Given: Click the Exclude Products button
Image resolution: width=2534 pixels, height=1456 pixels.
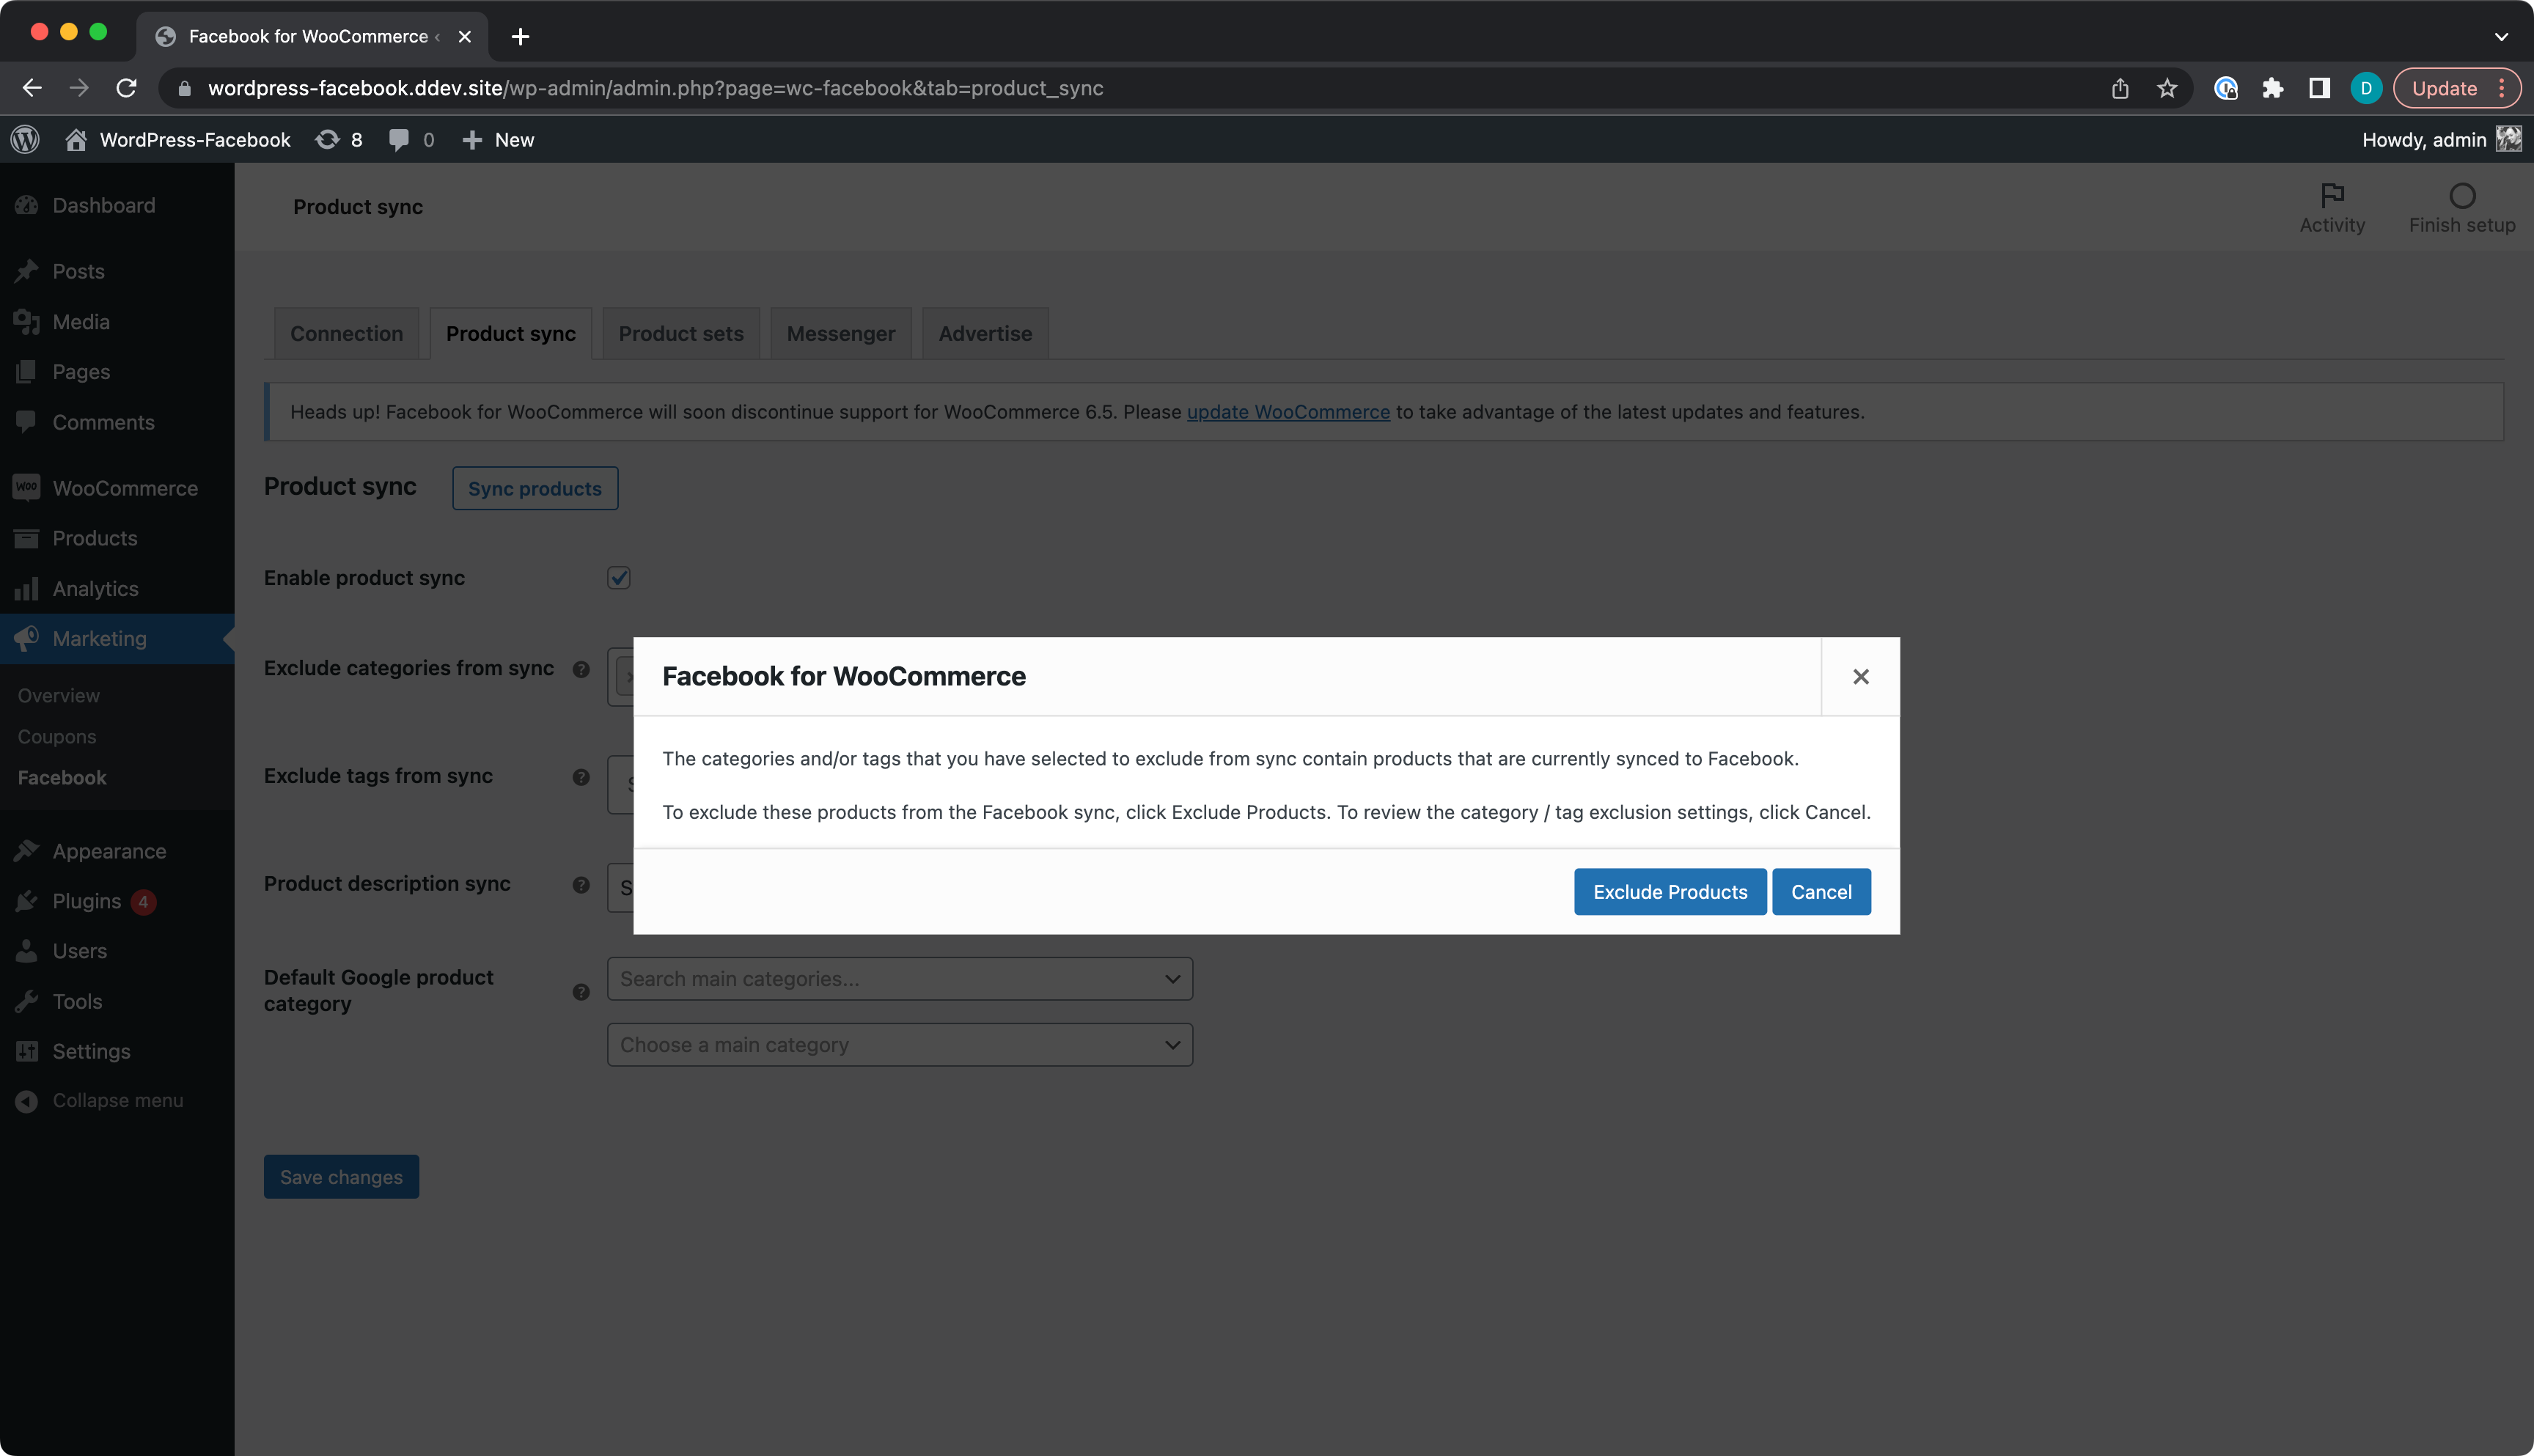Looking at the screenshot, I should [x=1670, y=892].
